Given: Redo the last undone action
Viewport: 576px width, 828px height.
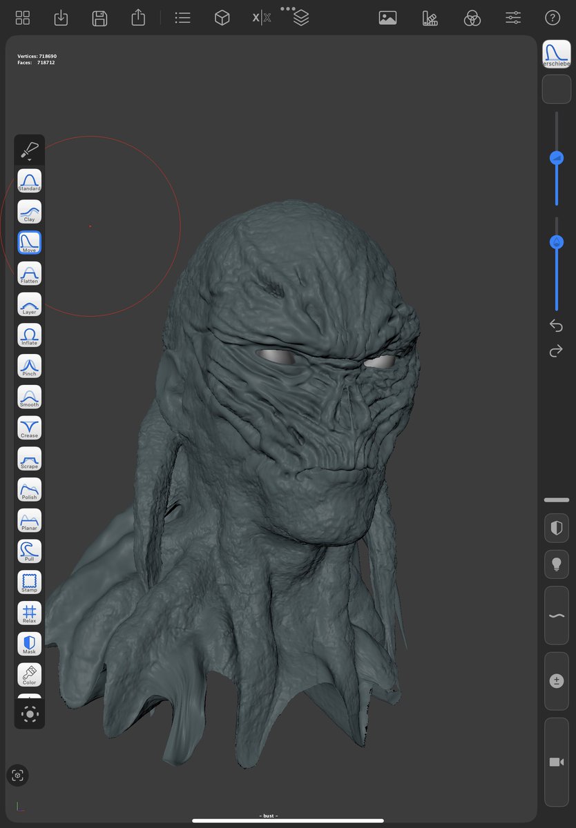Looking at the screenshot, I should tap(556, 352).
